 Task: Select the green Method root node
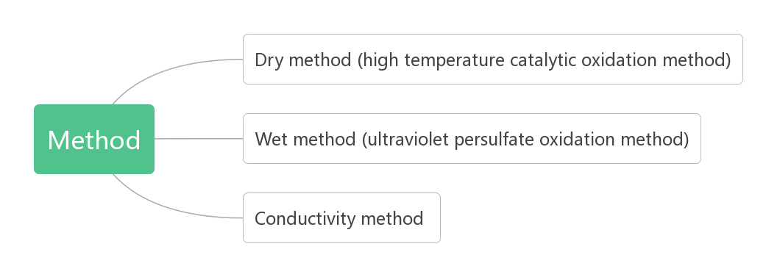[94, 139]
